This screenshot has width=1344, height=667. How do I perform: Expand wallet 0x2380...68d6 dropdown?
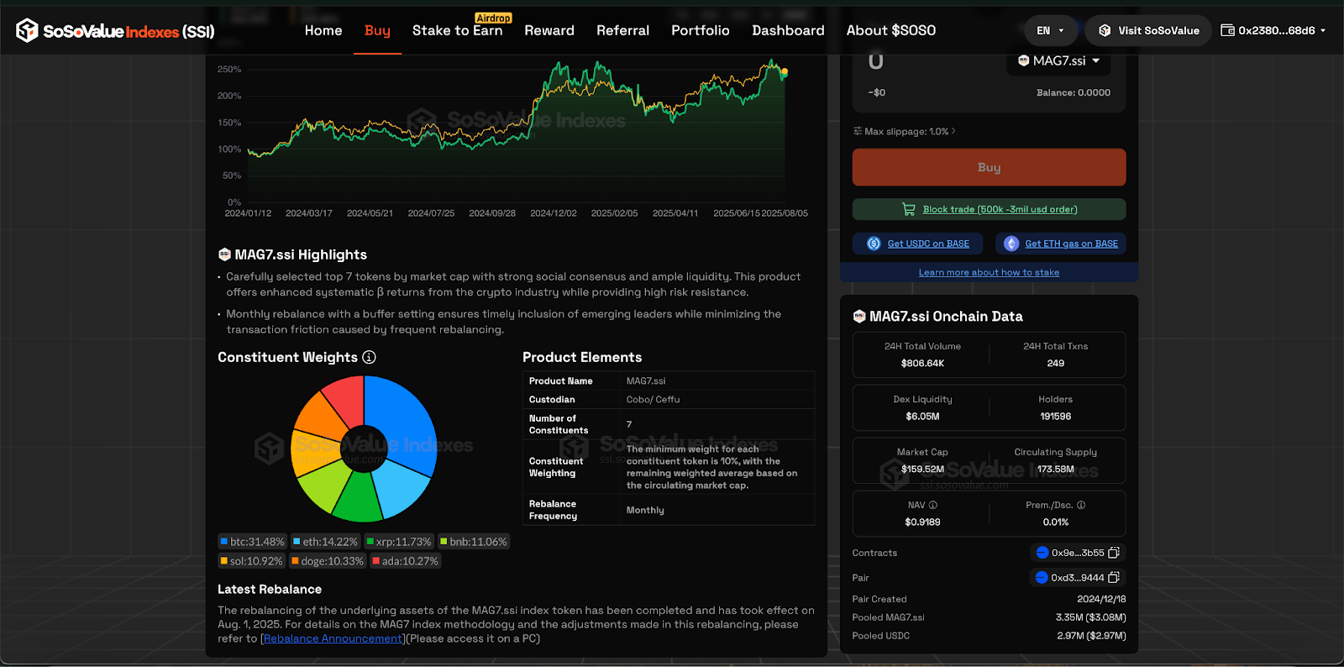[x=1273, y=30]
